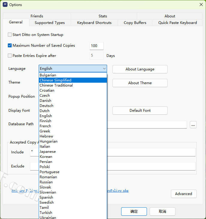The width and height of the screenshot is (206, 219).
Task: Click the Database Path input field
Action: coord(147,125)
